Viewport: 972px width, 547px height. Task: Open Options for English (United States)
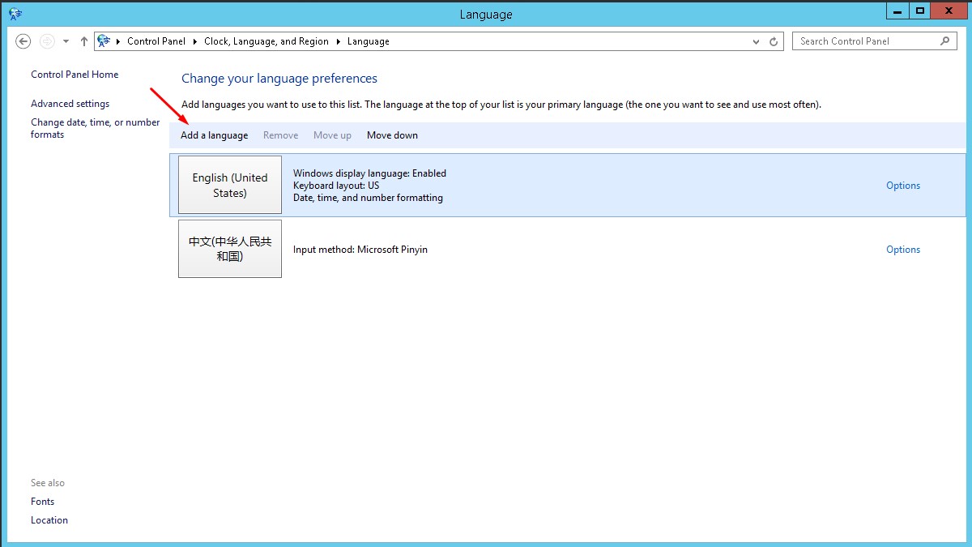pos(902,186)
